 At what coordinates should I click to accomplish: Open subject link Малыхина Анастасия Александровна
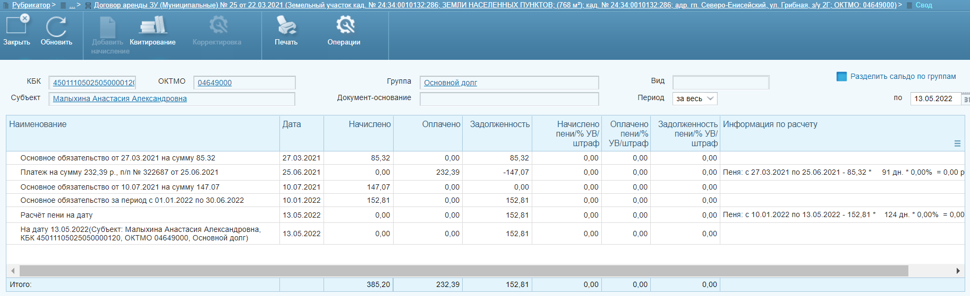(120, 98)
